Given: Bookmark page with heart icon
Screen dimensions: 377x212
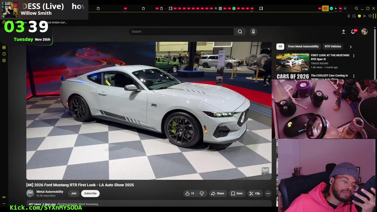Looking at the screenshot, I should point(370,16).
